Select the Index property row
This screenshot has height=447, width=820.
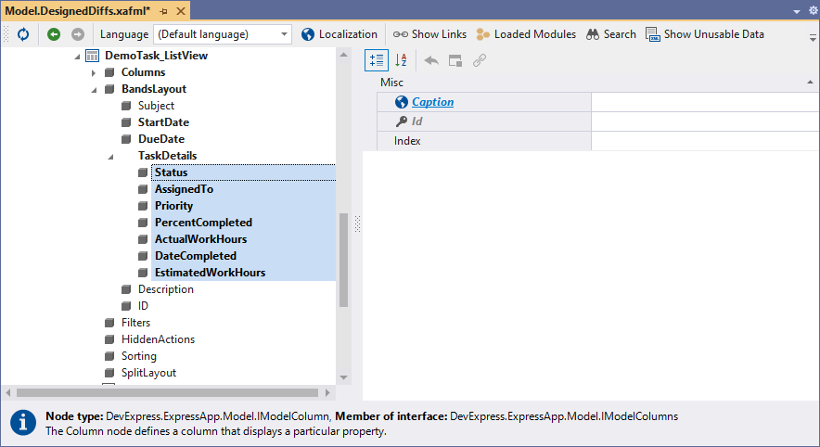[x=484, y=141]
